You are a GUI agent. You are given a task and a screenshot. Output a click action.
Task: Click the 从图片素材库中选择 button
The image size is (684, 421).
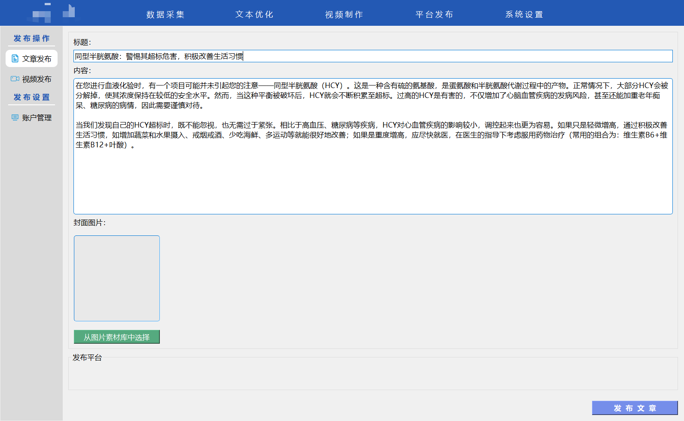(117, 337)
